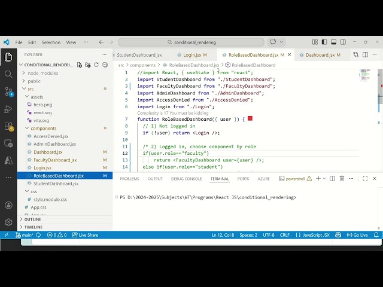Open Compare Changes icon in editor toolbar
Image resolution: width=383 pixels, height=287 pixels.
pos(356,54)
